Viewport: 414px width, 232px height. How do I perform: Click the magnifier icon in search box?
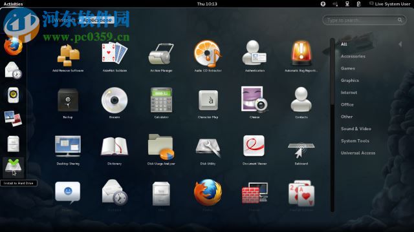400,20
